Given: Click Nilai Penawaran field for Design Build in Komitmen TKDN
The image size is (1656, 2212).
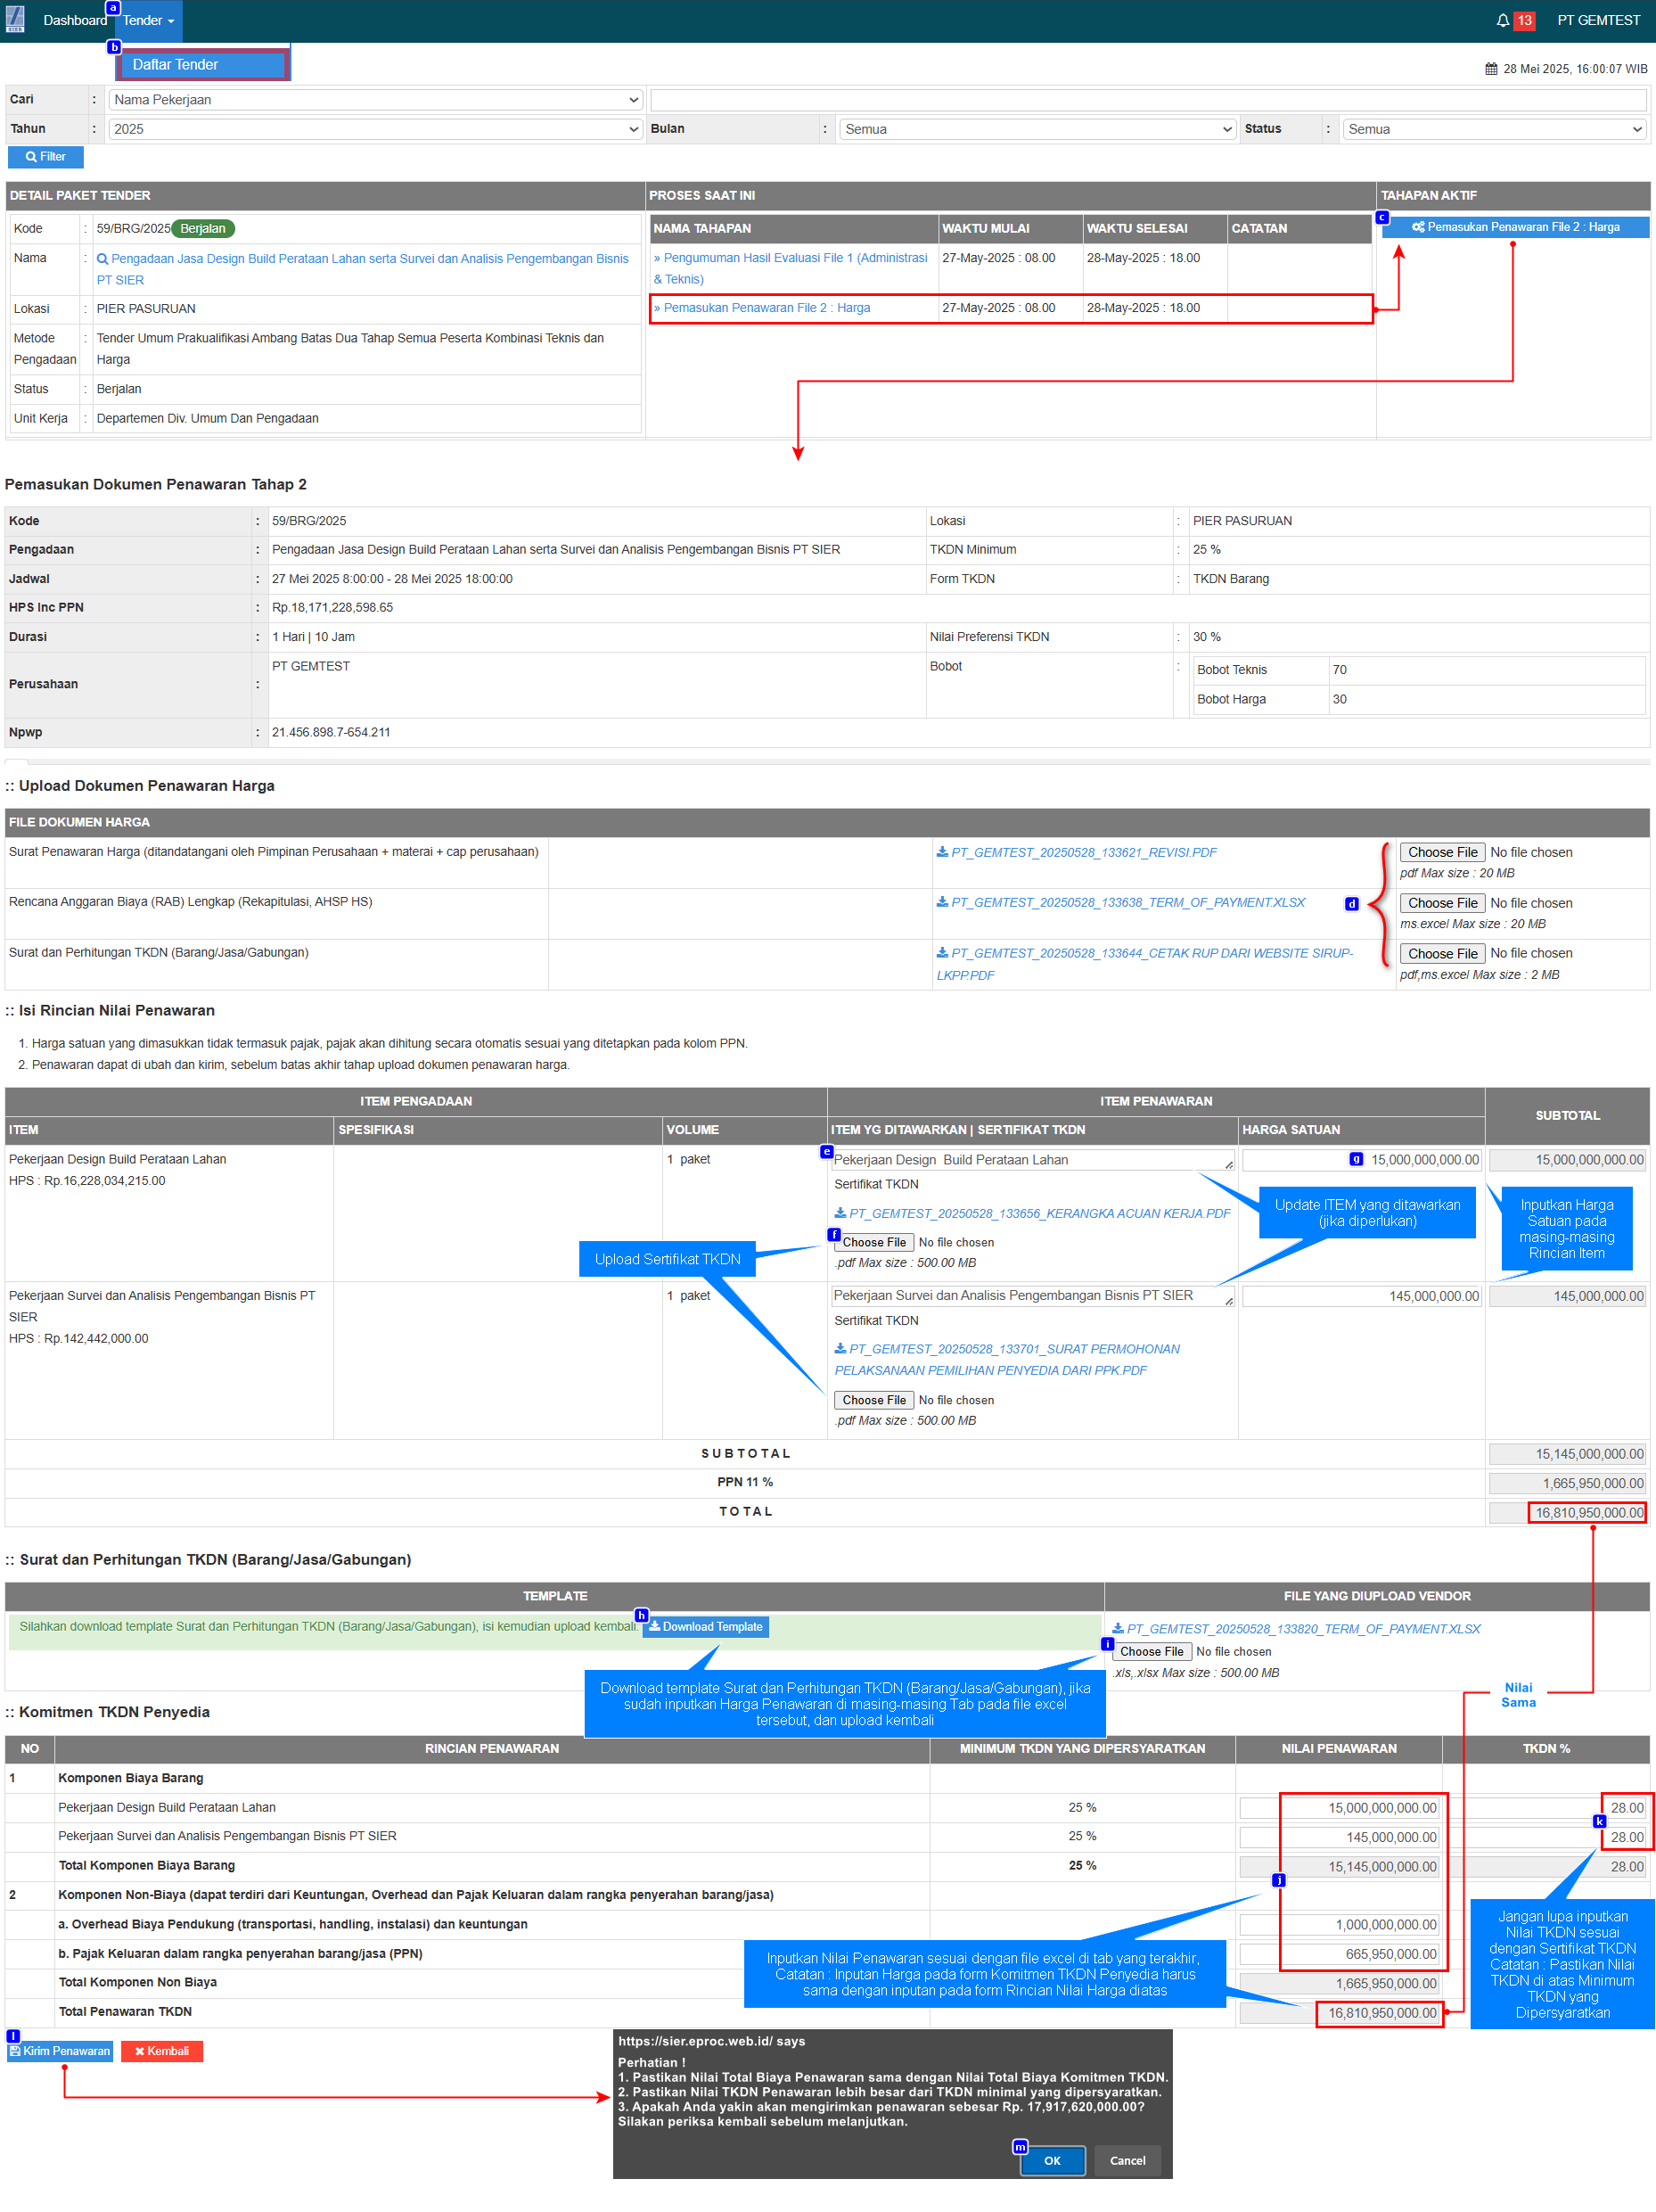Looking at the screenshot, I should [1340, 1808].
